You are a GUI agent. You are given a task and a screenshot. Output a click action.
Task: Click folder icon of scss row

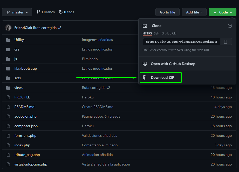click(8, 78)
